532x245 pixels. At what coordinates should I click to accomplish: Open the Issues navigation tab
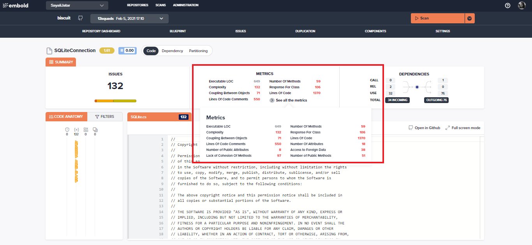click(x=241, y=31)
